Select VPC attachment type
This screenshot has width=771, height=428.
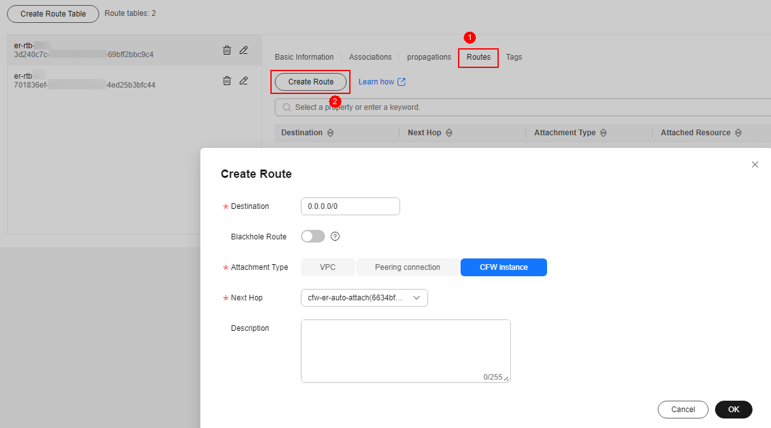(328, 267)
